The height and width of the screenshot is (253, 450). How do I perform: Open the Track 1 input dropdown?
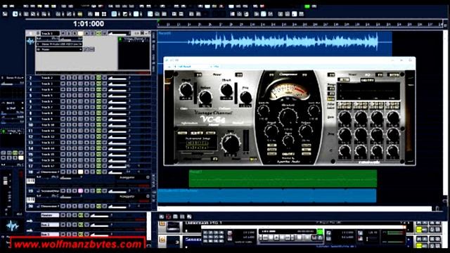click(59, 44)
